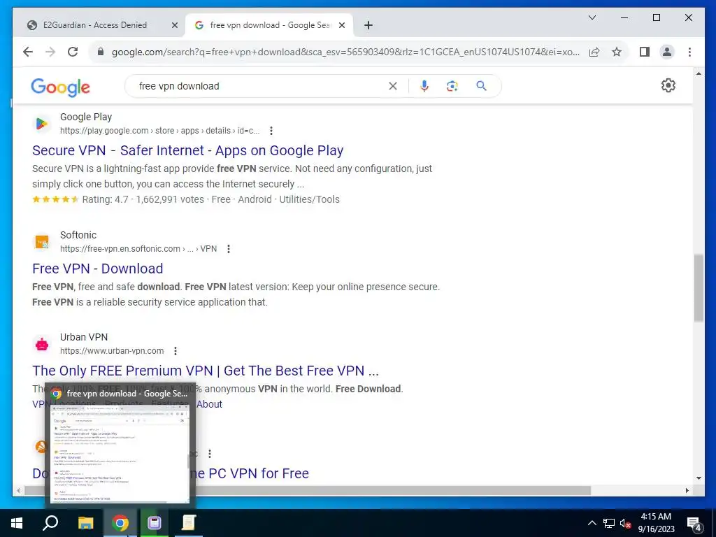The height and width of the screenshot is (537, 716).
Task: Clear the search box with X
Action: click(x=393, y=86)
